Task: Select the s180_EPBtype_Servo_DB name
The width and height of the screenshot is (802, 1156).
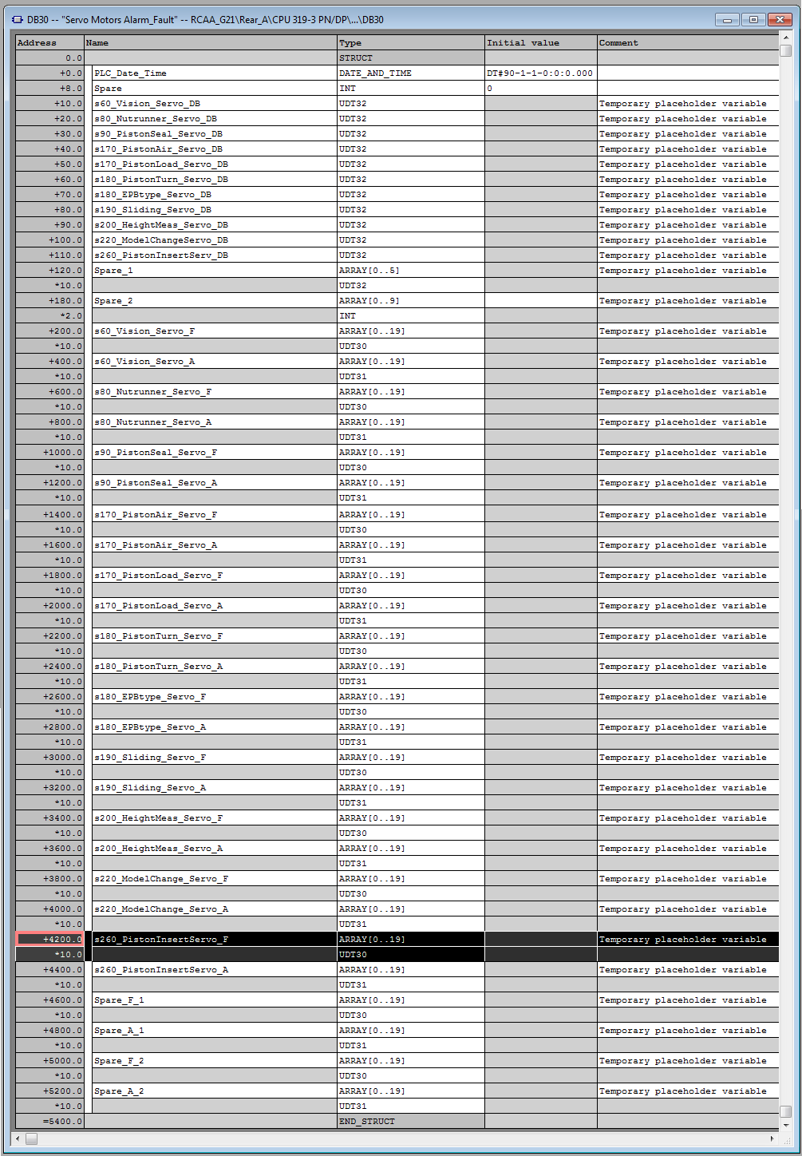Action: (215, 195)
